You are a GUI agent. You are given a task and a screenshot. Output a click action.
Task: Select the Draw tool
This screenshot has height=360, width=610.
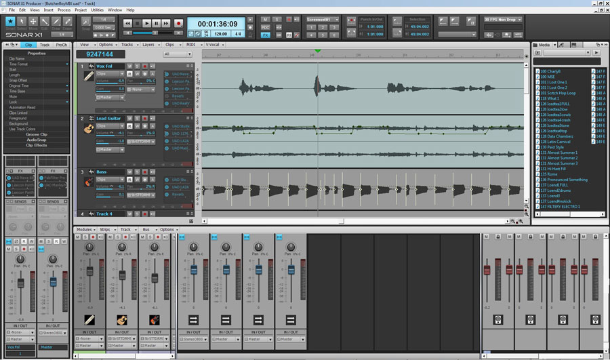56,22
